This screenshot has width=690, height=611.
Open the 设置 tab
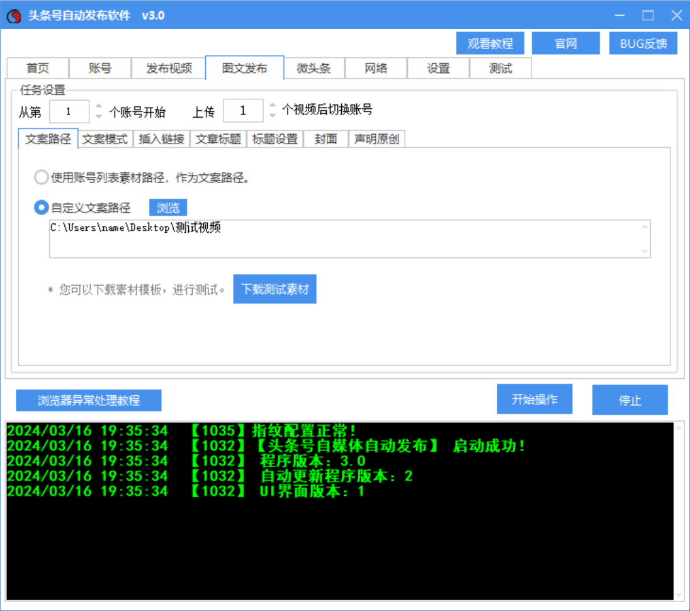pyautogui.click(x=438, y=68)
